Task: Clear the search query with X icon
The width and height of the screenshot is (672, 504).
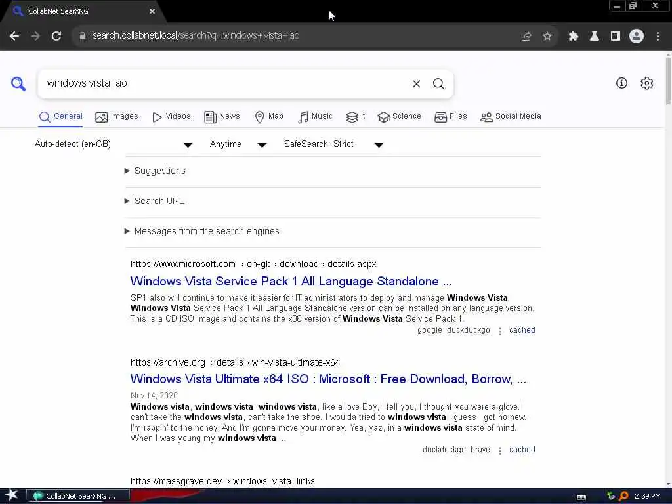Action: click(416, 83)
